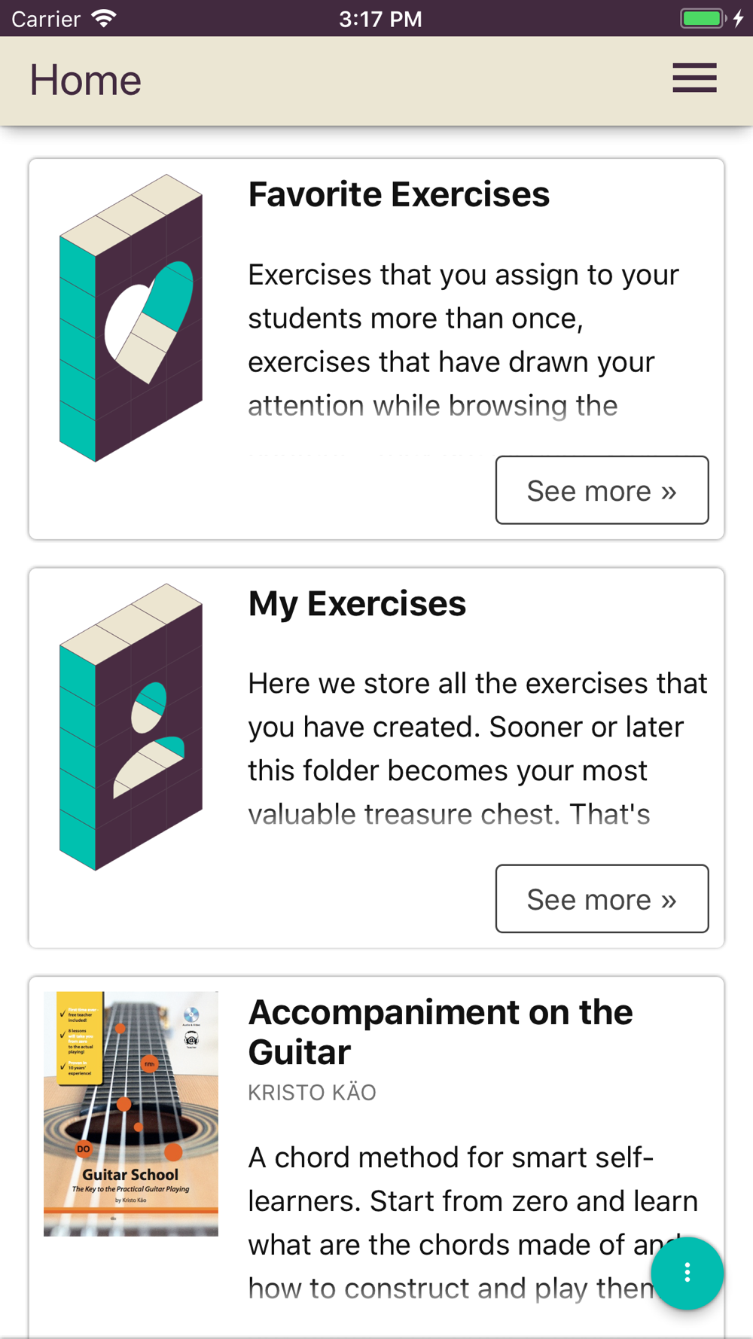Tap the My Exercises person folder icon

(131, 727)
